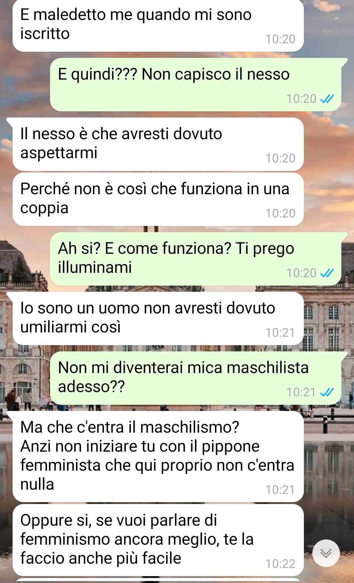Select the 'E quindi??? Non capisco il nesso' bubble
Viewport: 354px width, 583px height.
coord(196,85)
